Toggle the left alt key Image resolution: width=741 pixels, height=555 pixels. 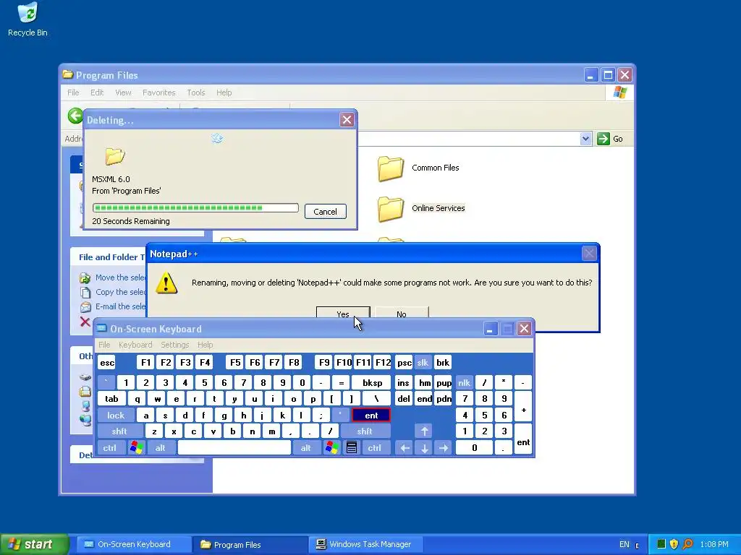[x=160, y=448]
